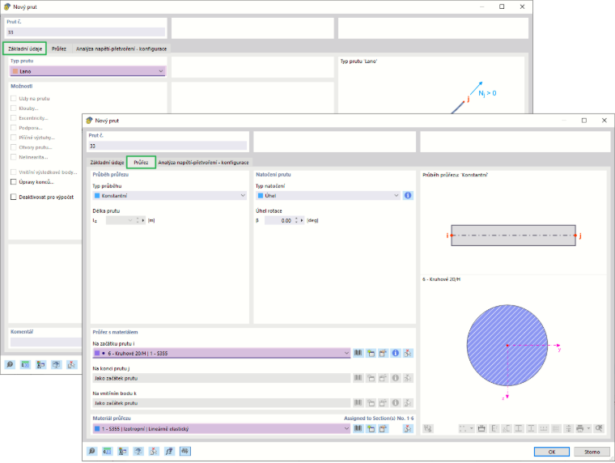Viewport: 615px width, 463px height.
Task: Open material library in Materiál průřezu row
Action: [358, 429]
